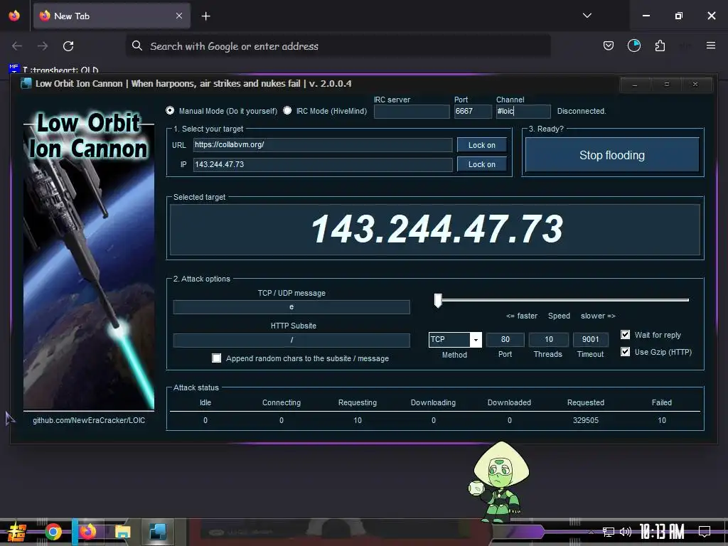Minimize the Low Orbit Ion Cannon window
The height and width of the screenshot is (546, 728).
coord(635,85)
